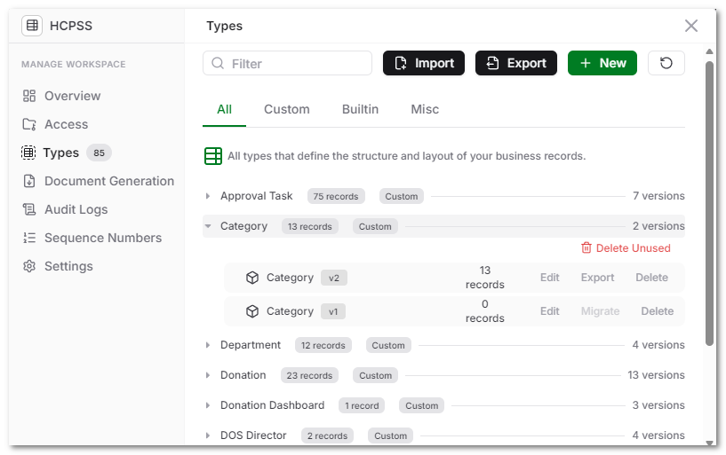Click the '23 records' badge
This screenshot has width=726, height=455.
pyautogui.click(x=309, y=375)
